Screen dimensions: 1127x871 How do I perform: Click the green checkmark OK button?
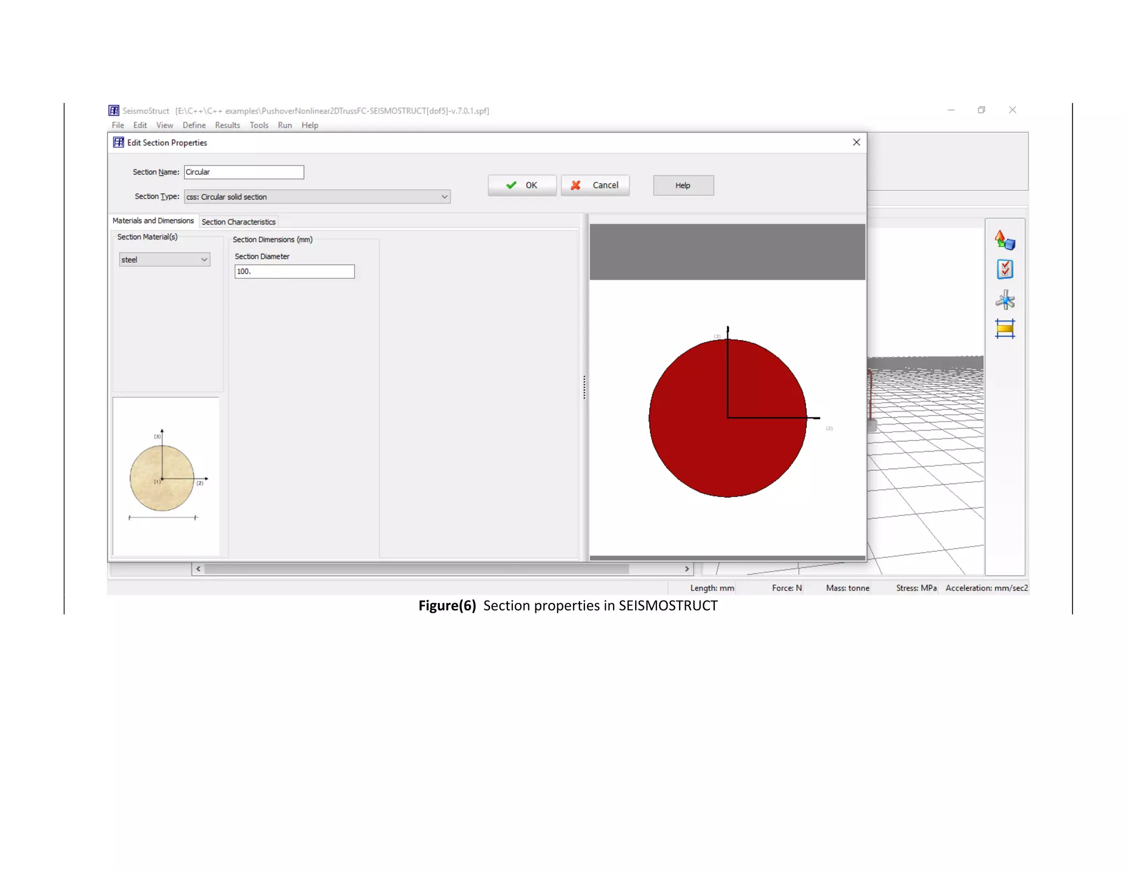522,186
